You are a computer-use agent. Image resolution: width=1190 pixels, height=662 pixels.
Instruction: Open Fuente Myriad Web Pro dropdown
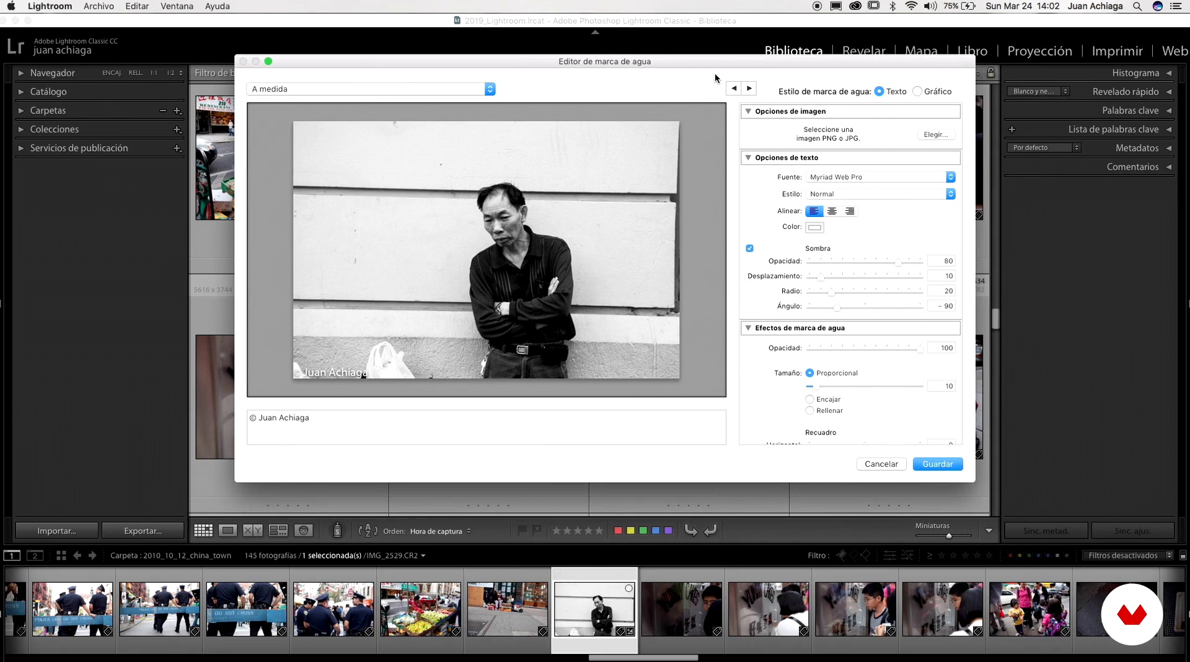(880, 177)
